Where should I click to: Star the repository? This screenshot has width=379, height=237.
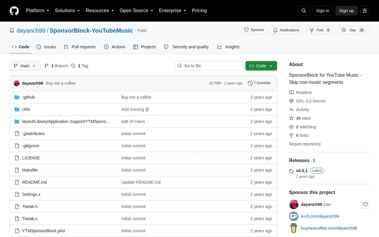pyautogui.click(x=353, y=30)
